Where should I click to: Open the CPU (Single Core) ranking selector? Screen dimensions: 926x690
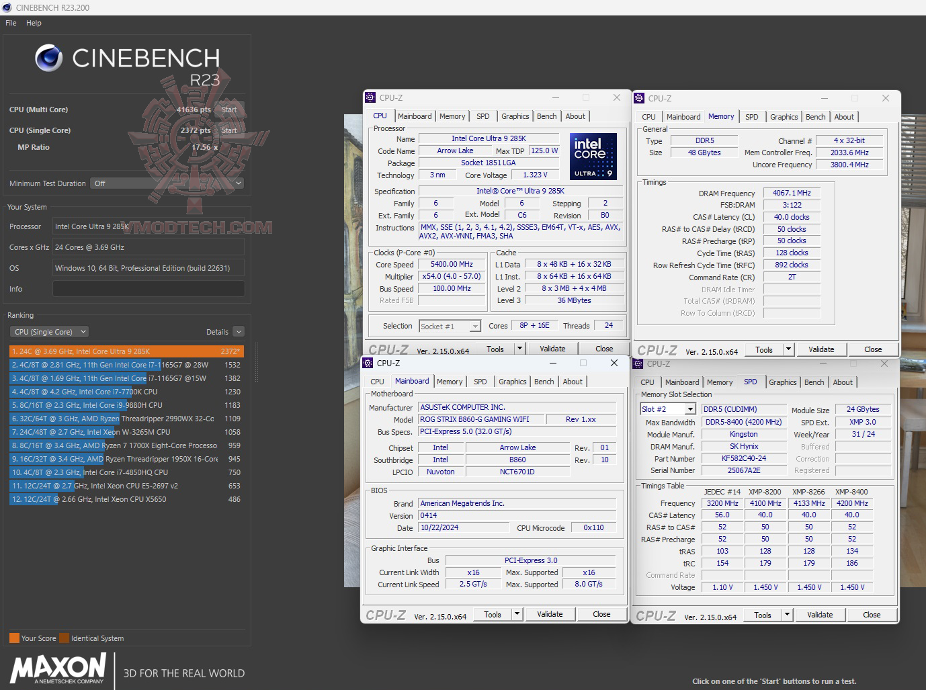(x=48, y=331)
